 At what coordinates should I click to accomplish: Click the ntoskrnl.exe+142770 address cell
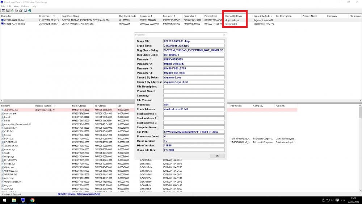264,24
